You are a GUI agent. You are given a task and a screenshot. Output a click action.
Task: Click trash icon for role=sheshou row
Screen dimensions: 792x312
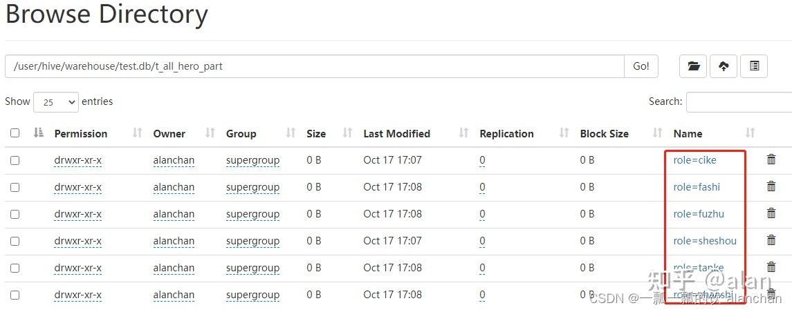[771, 240]
